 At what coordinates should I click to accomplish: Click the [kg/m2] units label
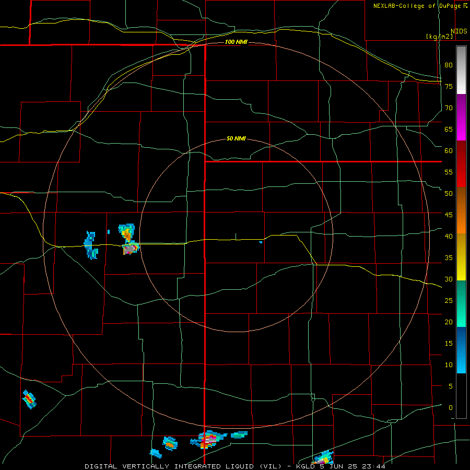[439, 37]
